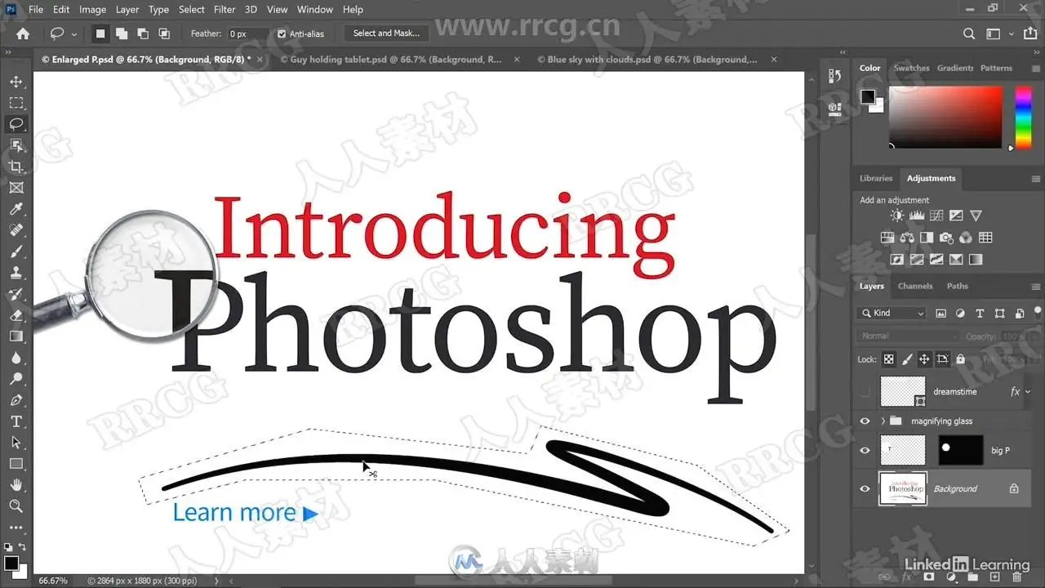Expand the dreamstime layer effects arrow

(1027, 392)
